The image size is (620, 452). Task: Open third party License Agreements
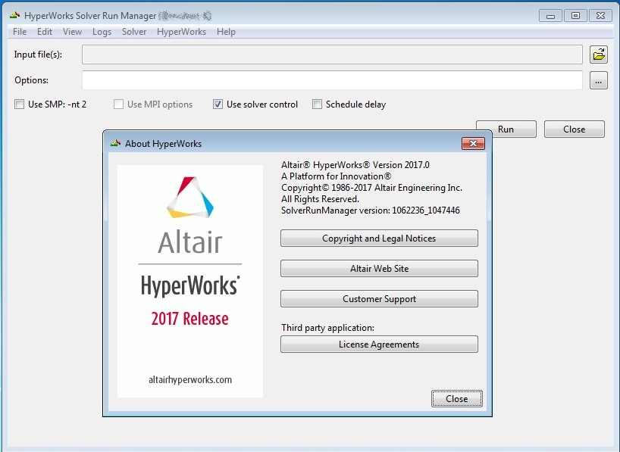point(379,344)
